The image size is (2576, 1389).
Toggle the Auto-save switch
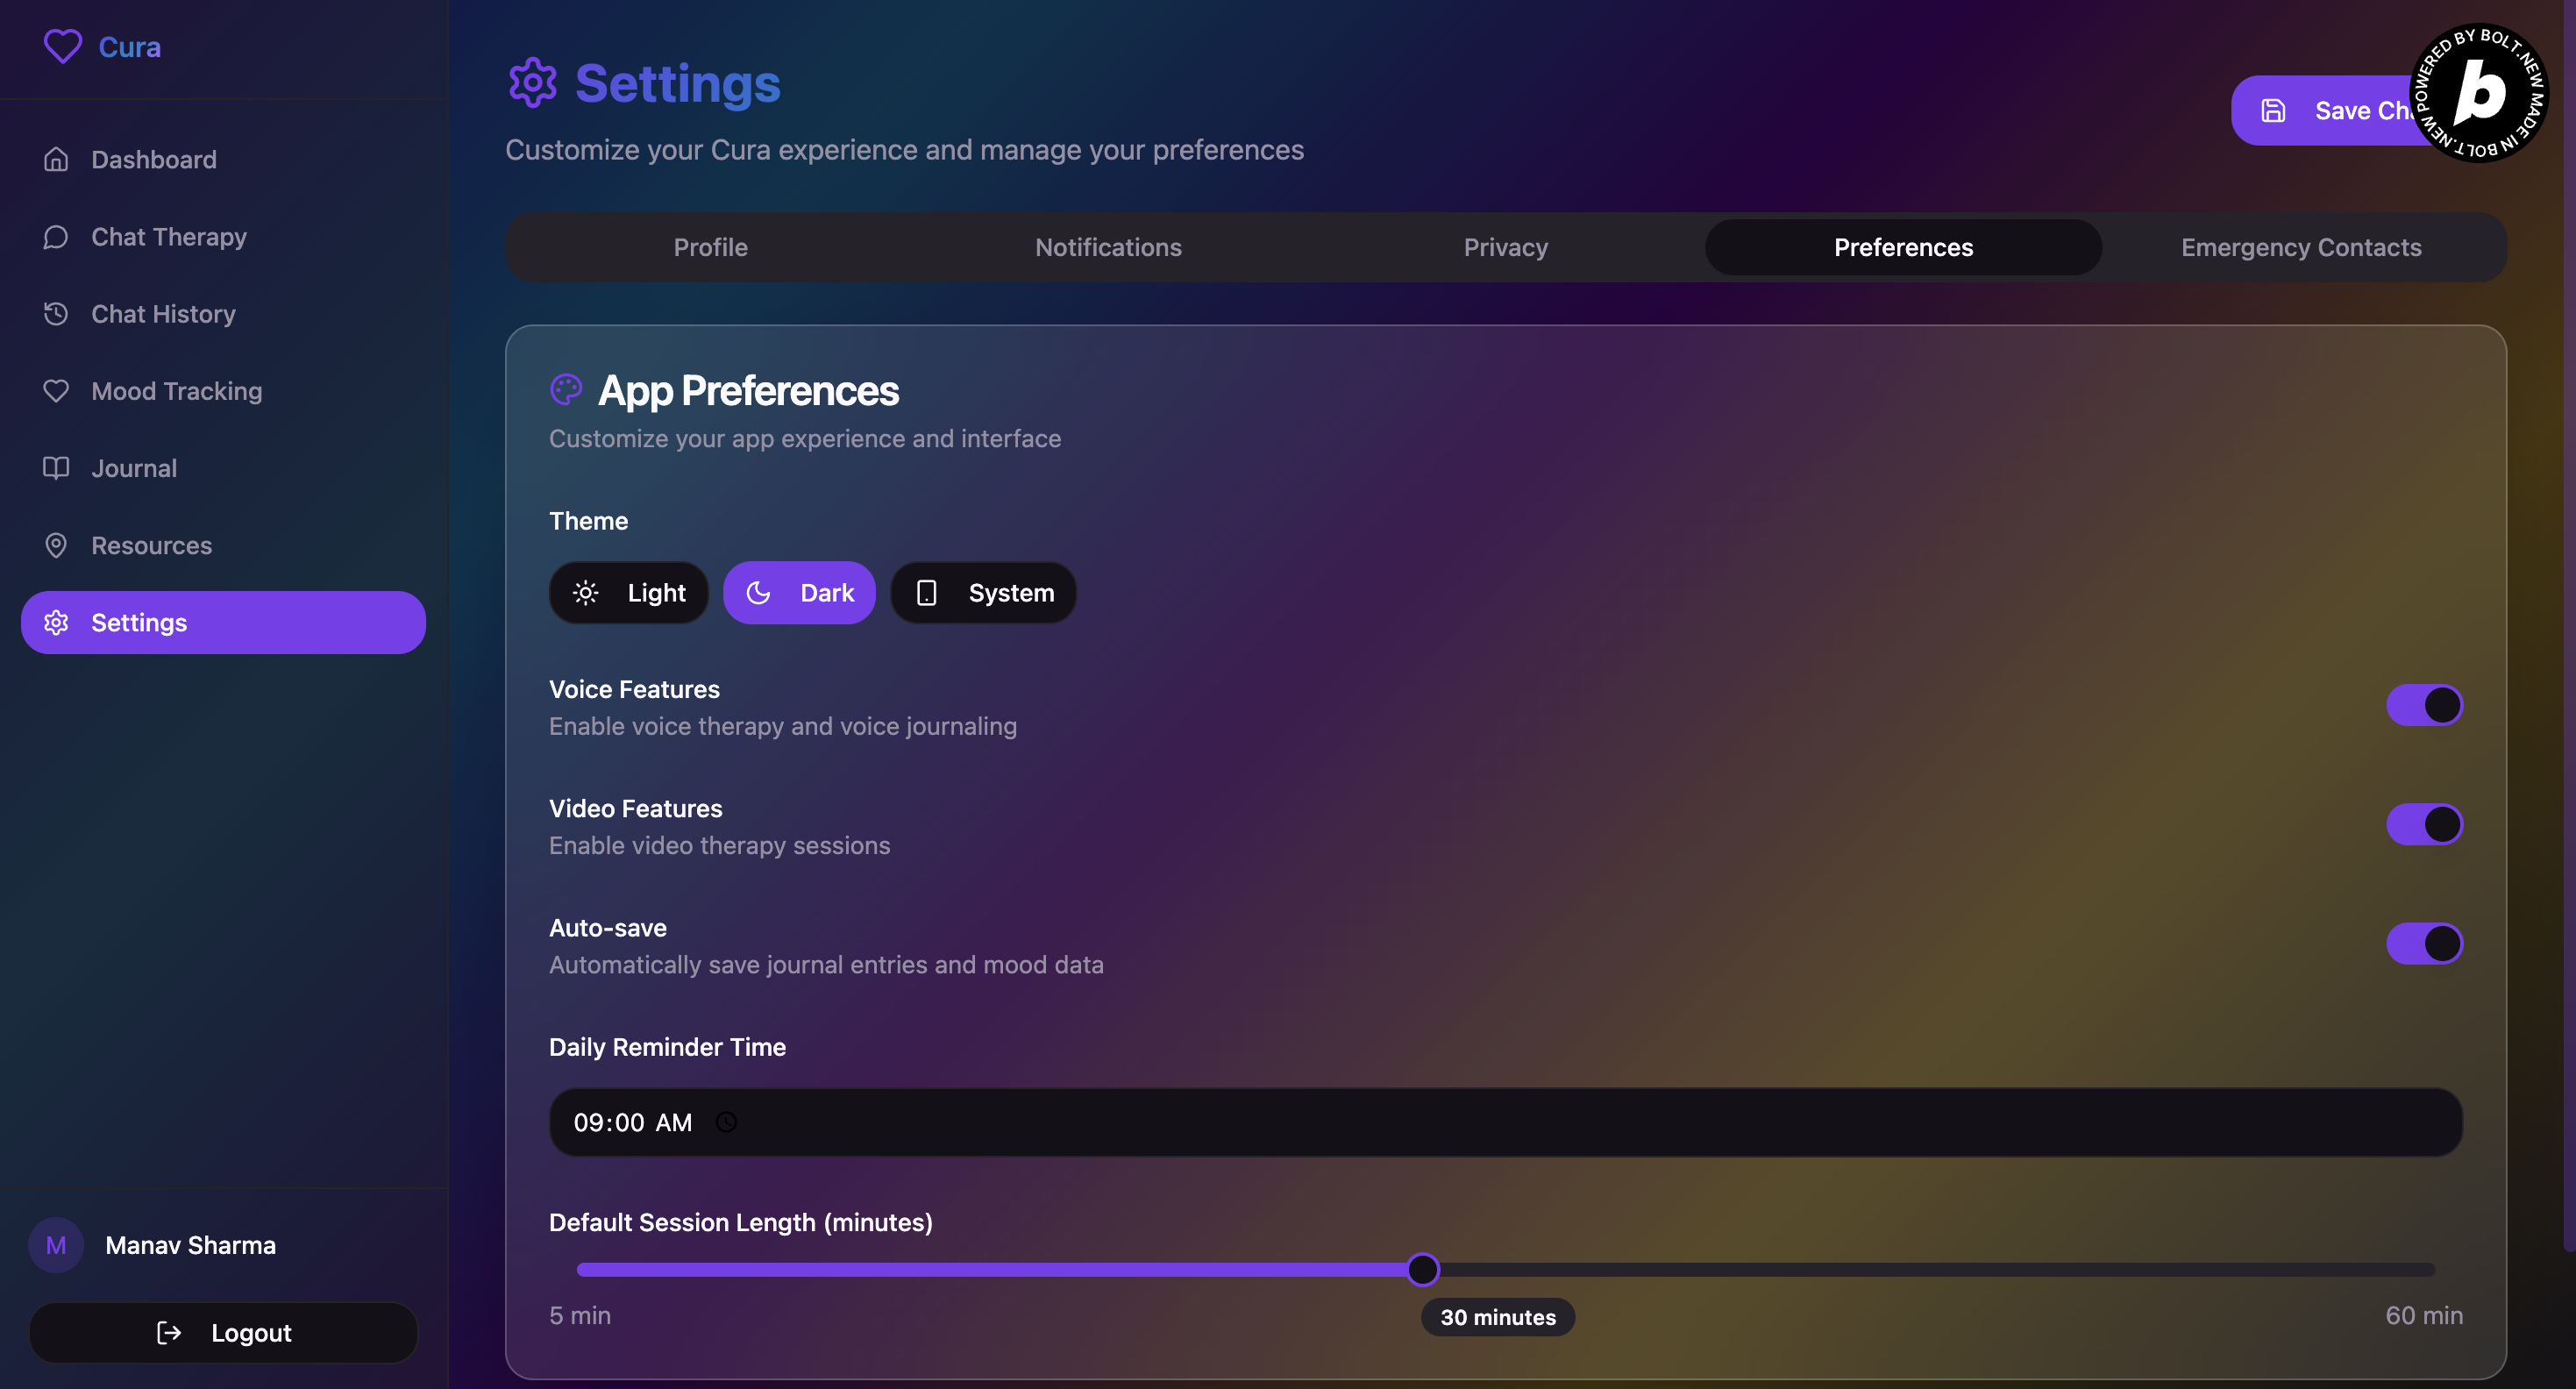(2424, 943)
